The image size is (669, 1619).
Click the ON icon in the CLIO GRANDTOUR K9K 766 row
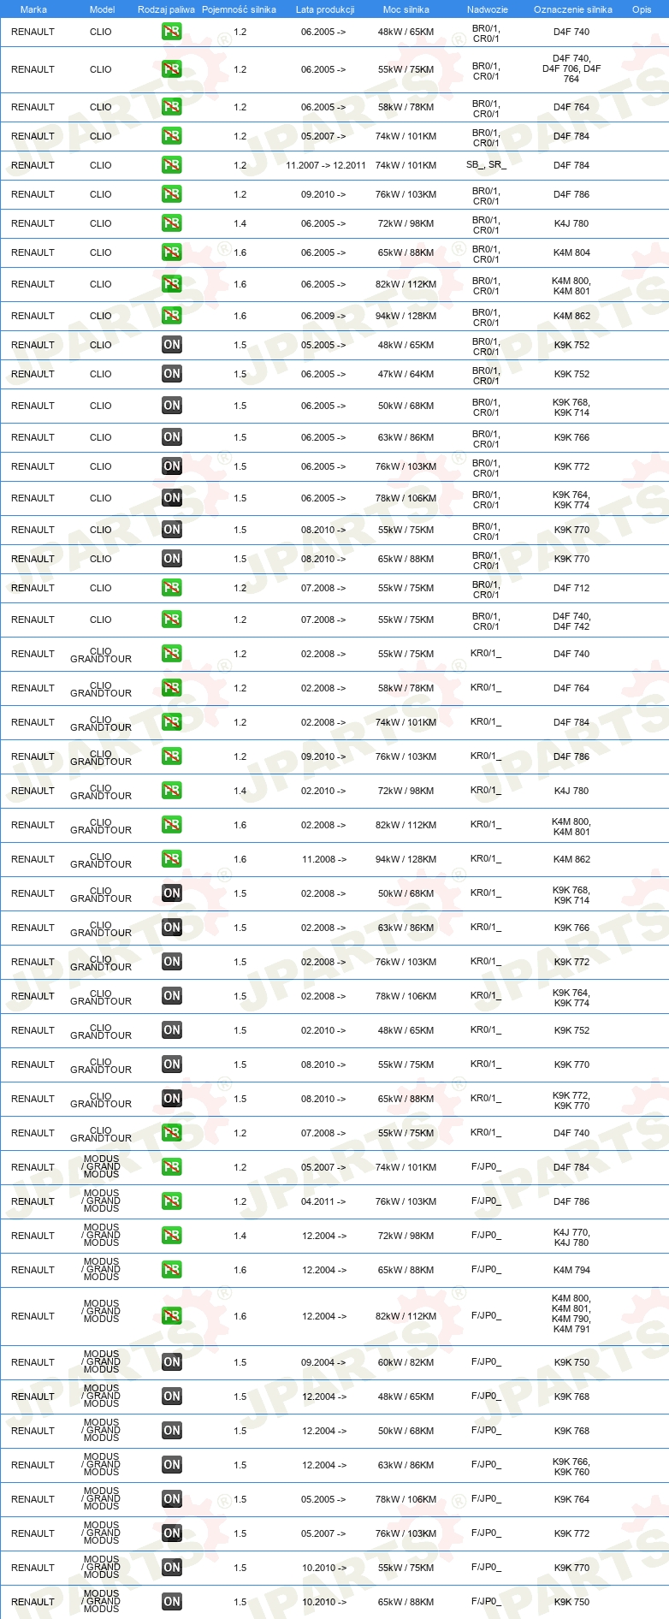pos(172,928)
